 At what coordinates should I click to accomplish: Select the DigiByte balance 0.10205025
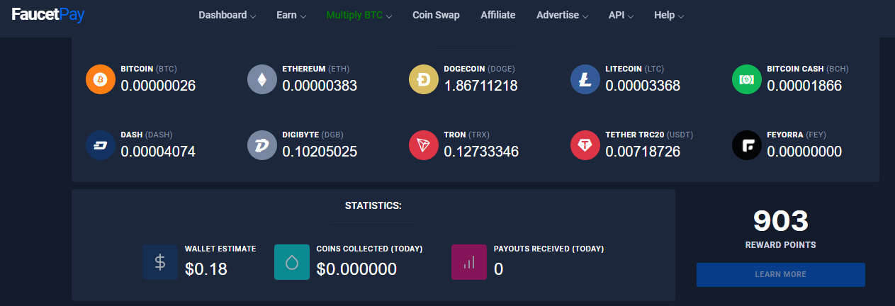(320, 151)
